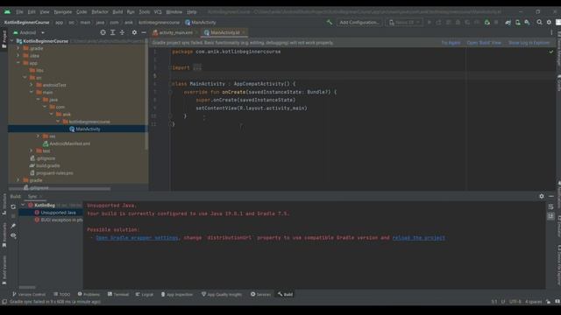Click MainActivity in the breadcrumb bar
Image resolution: width=561 pixels, height=315 pixels.
pyautogui.click(x=201, y=22)
